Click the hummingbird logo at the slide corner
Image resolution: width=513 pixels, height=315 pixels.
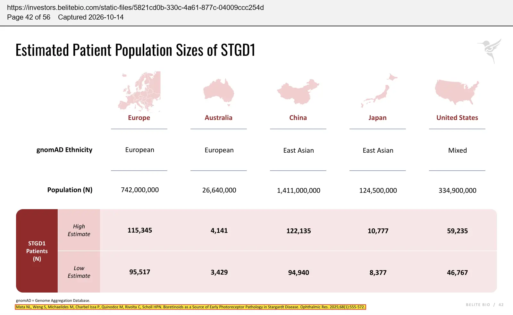(x=490, y=51)
